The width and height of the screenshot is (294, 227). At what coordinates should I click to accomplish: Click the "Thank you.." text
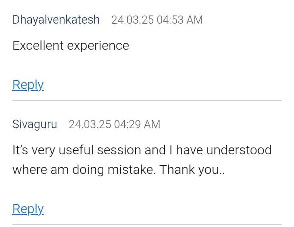click(192, 169)
